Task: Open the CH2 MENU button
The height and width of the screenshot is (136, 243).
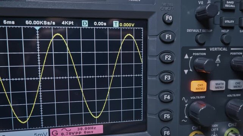Action: [x=236, y=85]
